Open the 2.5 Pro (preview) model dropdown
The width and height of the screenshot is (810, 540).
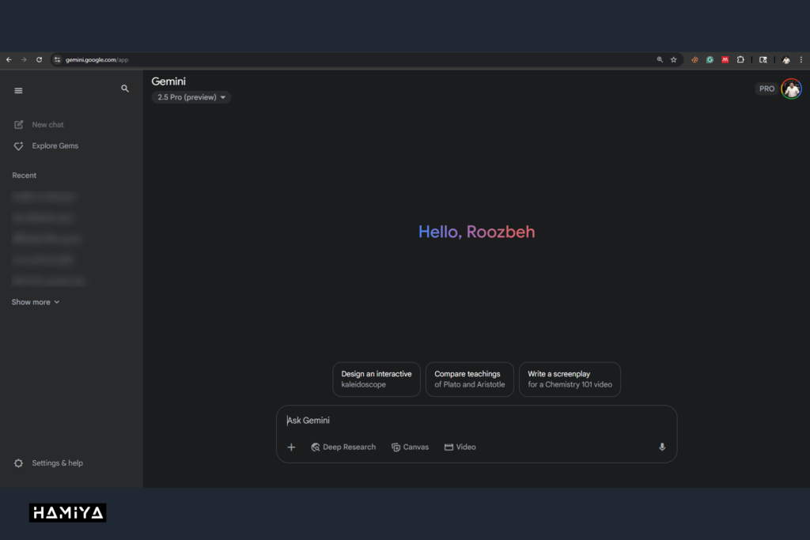[191, 97]
